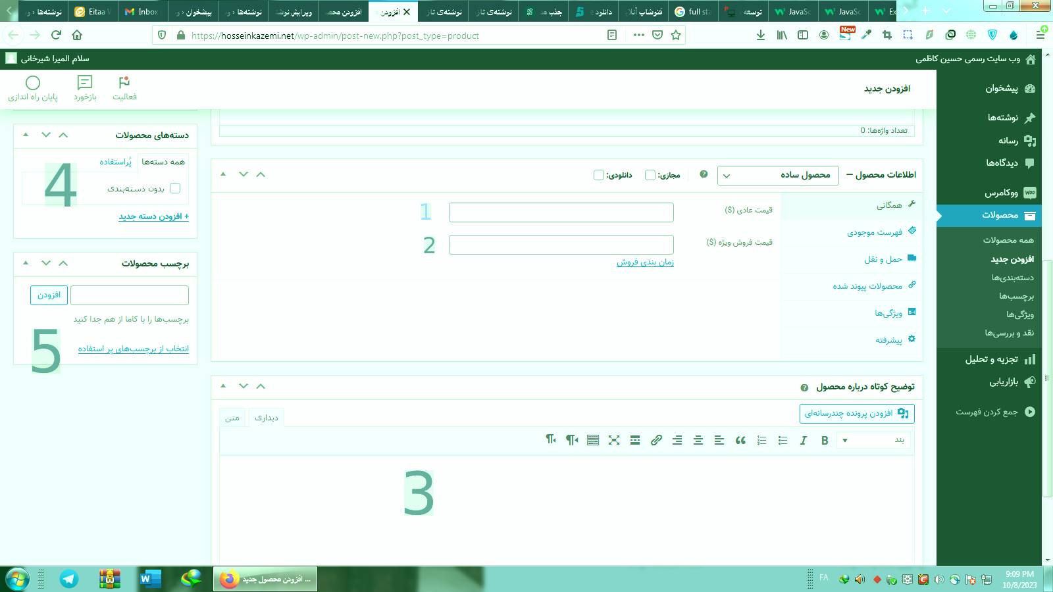Image resolution: width=1053 pixels, height=592 pixels.
Task: Collapse the دسته‌های محصولات panel
Action: click(x=26, y=135)
